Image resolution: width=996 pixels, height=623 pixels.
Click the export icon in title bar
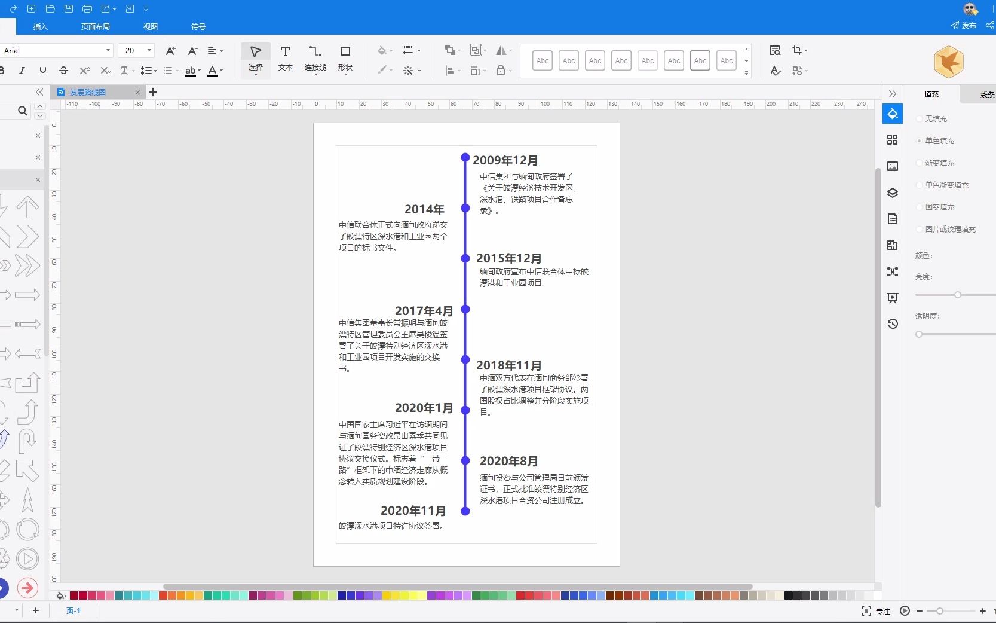106,9
